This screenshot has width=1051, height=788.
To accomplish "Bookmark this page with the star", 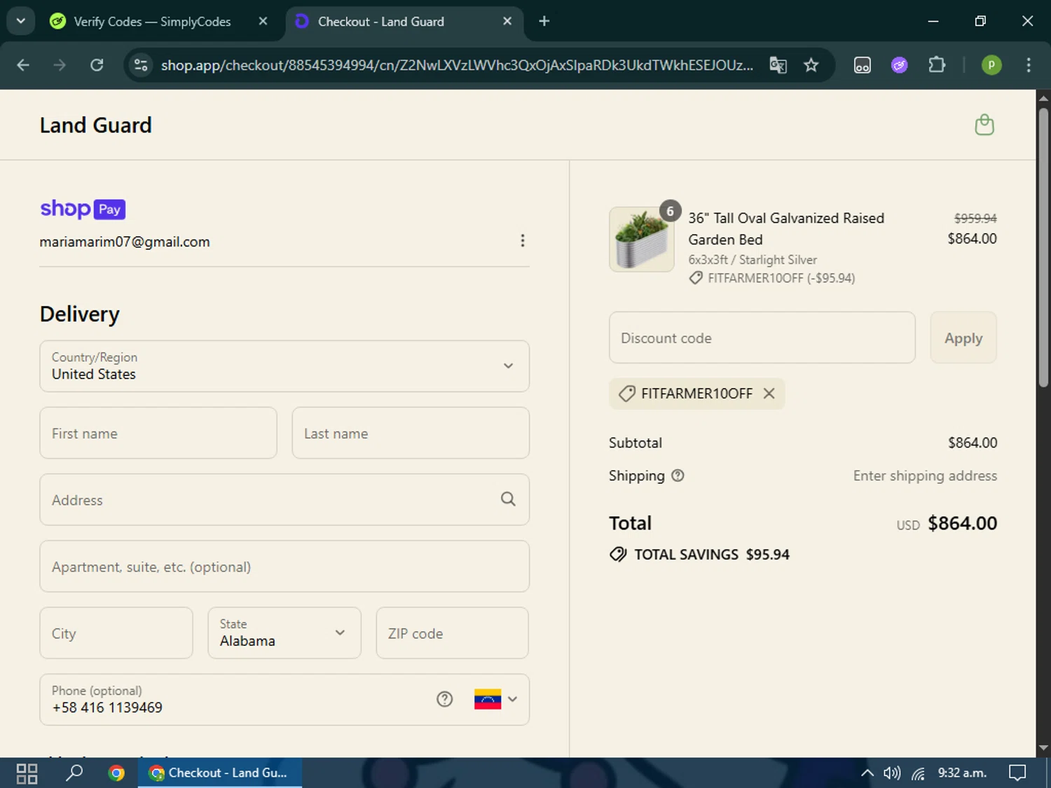I will pos(811,65).
